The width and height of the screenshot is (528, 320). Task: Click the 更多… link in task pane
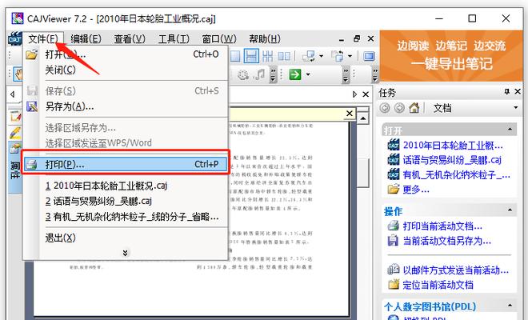click(x=416, y=190)
